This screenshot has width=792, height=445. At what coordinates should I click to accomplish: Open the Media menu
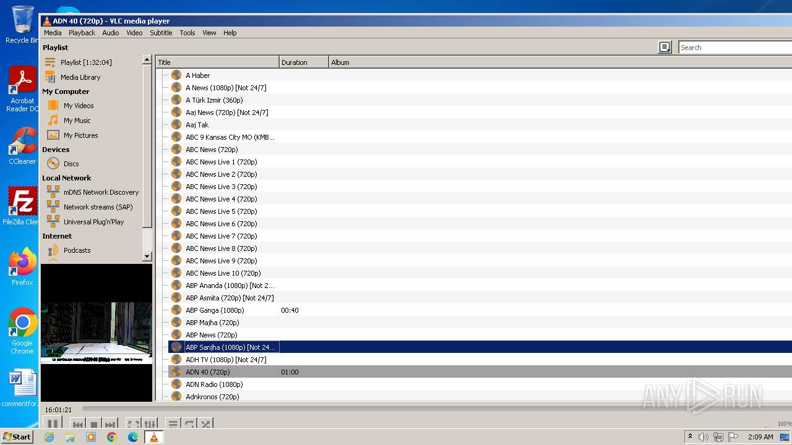53,33
